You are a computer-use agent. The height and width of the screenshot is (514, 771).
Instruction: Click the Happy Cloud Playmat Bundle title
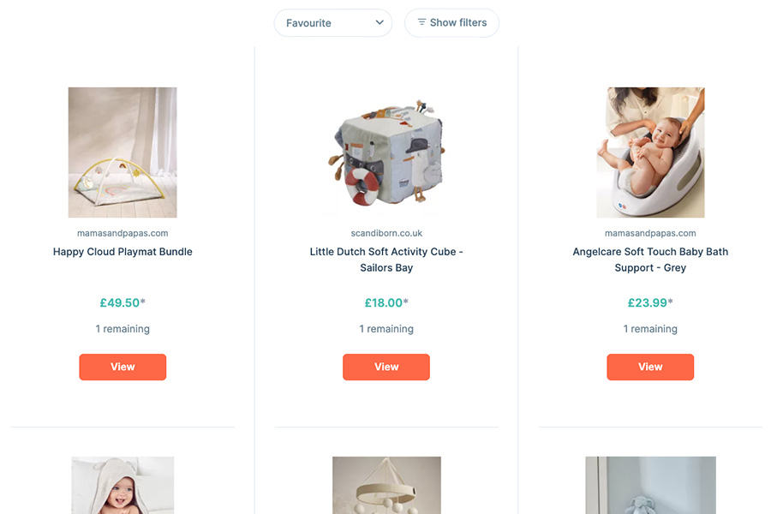[x=123, y=252]
